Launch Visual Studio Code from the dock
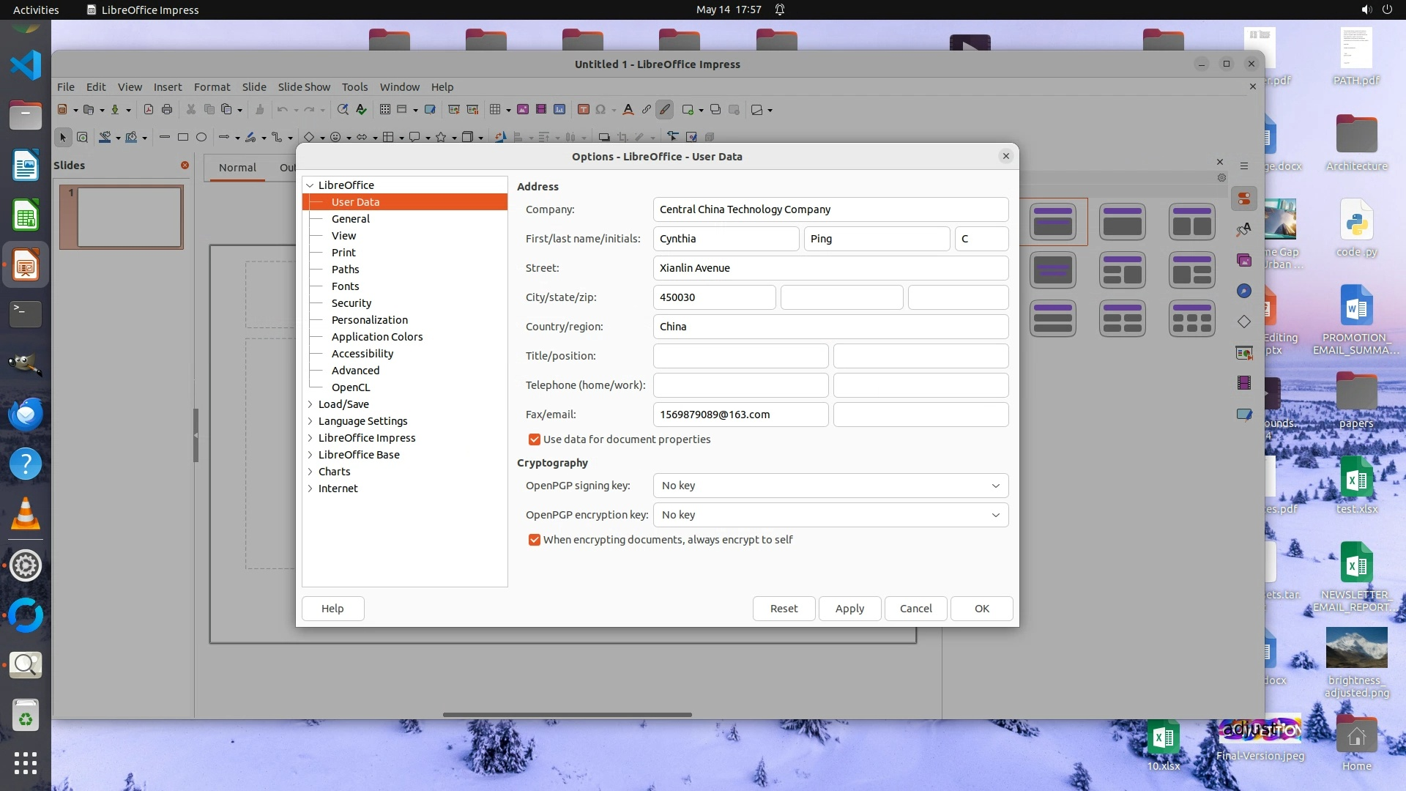This screenshot has height=791, width=1406. click(26, 66)
